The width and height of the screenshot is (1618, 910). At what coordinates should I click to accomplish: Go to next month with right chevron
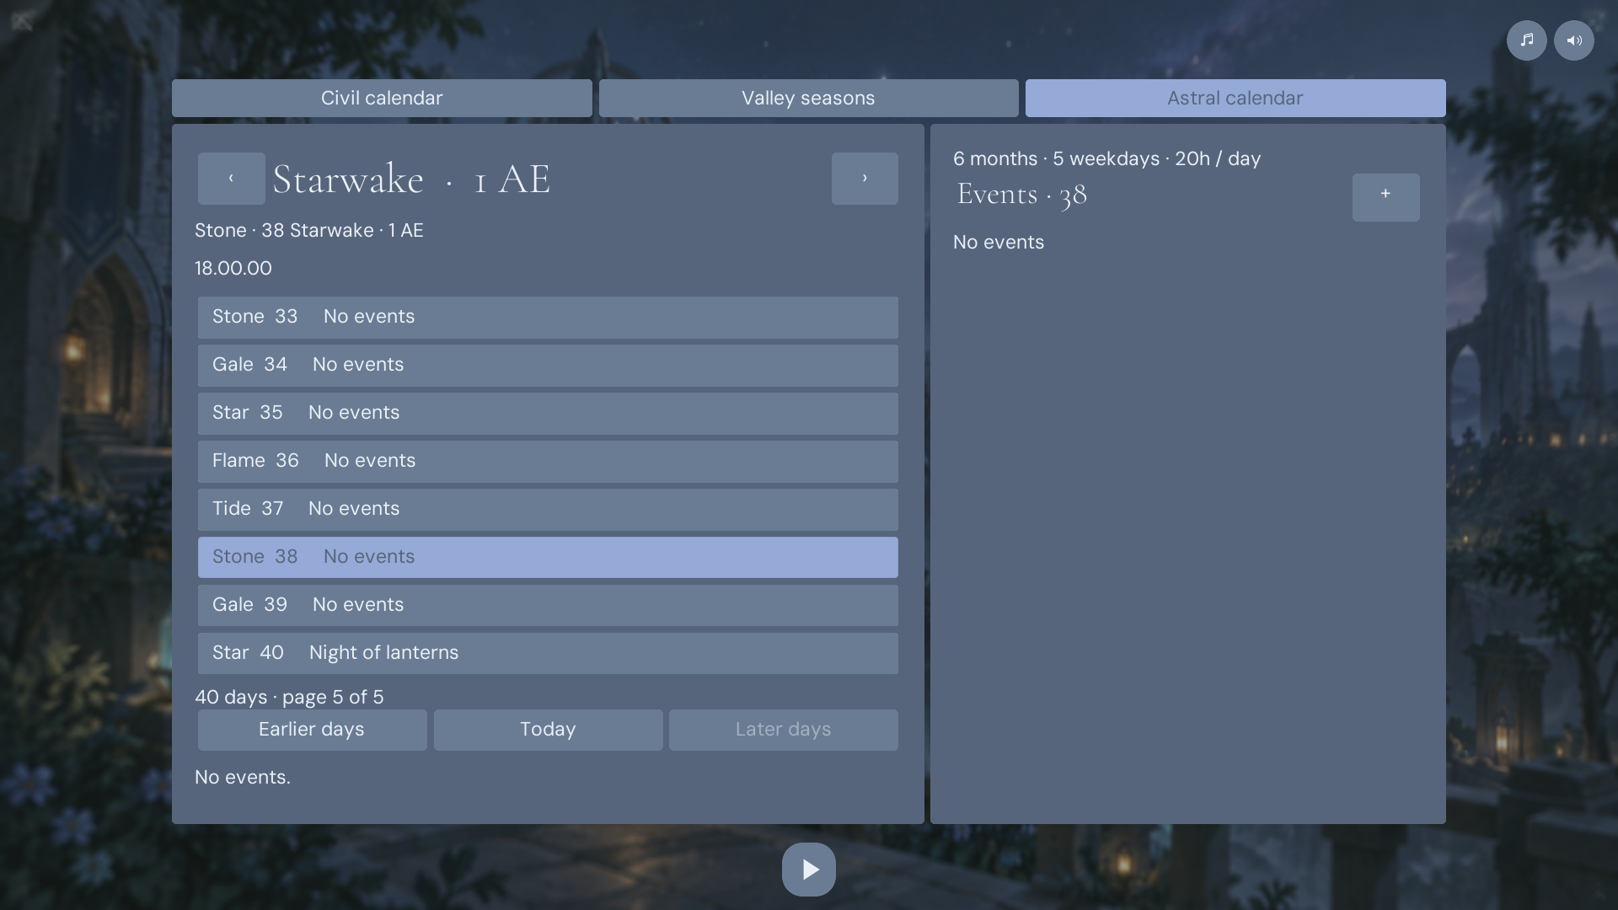click(x=865, y=178)
